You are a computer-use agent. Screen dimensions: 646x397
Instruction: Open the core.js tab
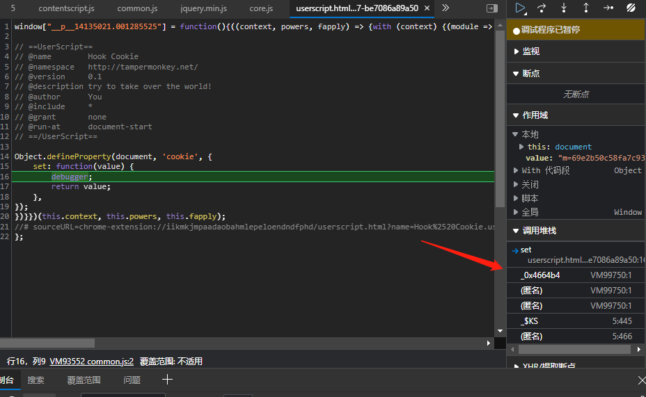[261, 8]
